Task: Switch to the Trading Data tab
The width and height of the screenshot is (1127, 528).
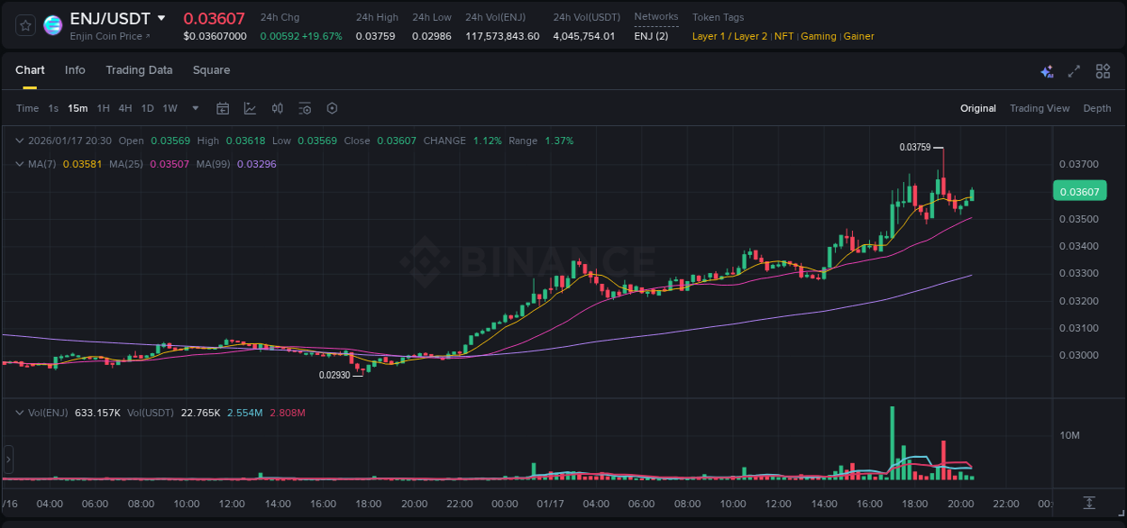Action: click(x=139, y=70)
